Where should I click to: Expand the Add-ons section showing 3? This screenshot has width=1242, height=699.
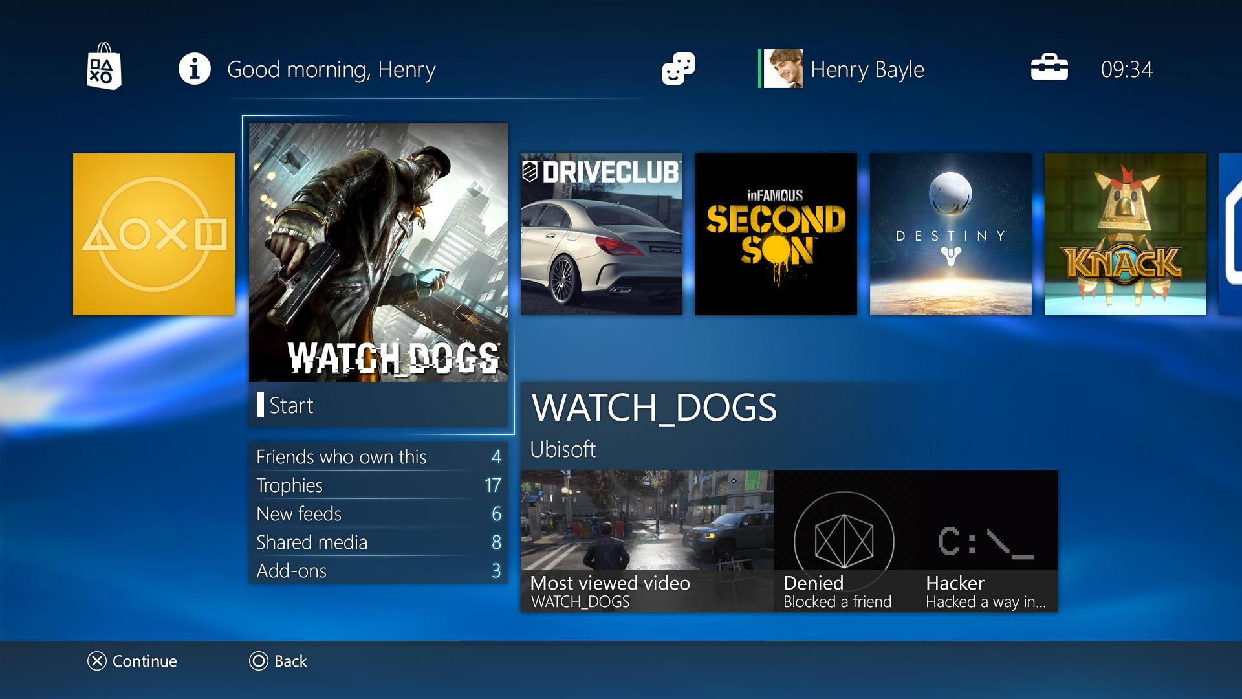378,571
